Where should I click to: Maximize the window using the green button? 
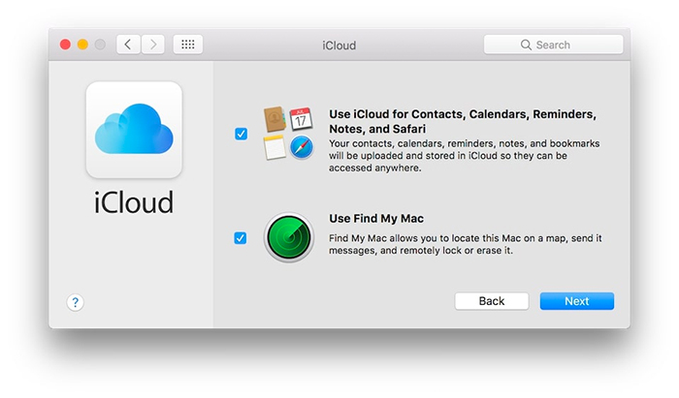click(x=100, y=45)
